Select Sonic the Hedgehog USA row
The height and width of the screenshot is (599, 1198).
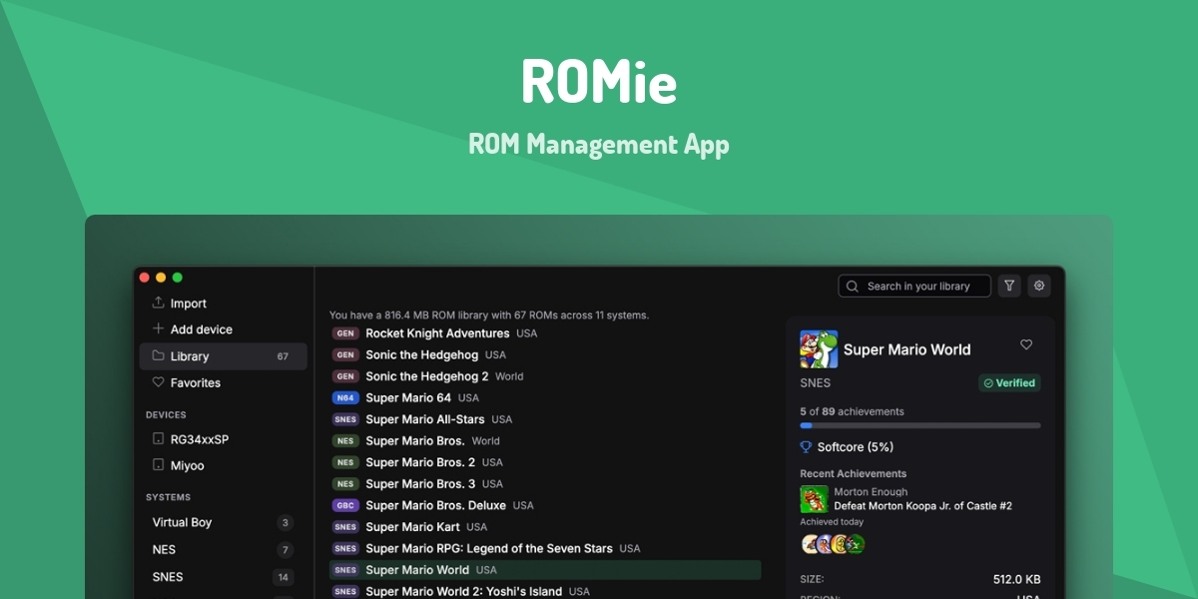pyautogui.click(x=545, y=354)
